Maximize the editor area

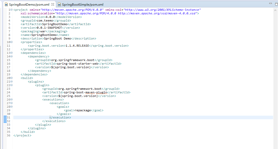coord(276,4)
